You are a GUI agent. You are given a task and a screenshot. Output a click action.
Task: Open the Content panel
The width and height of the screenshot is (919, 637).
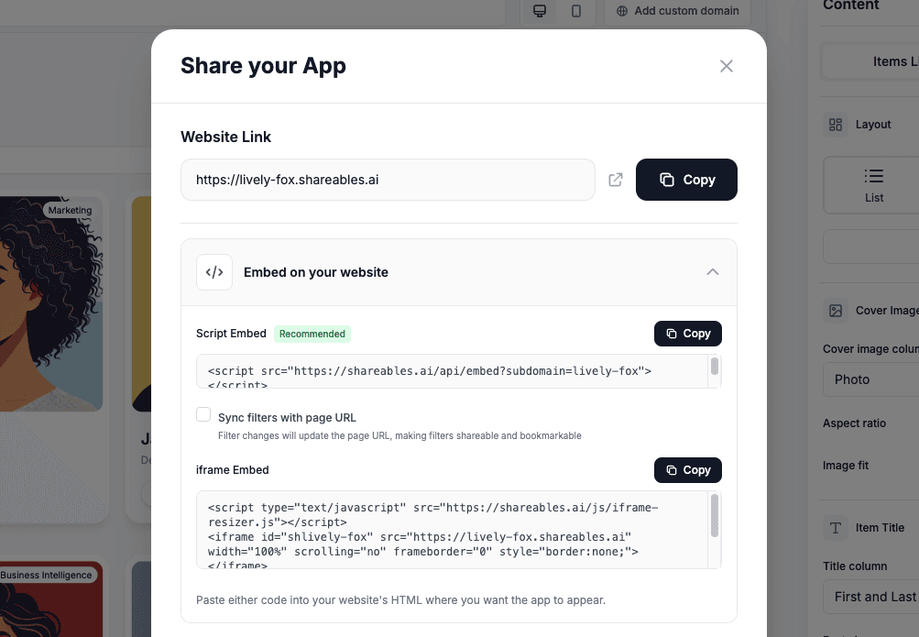coord(850,6)
